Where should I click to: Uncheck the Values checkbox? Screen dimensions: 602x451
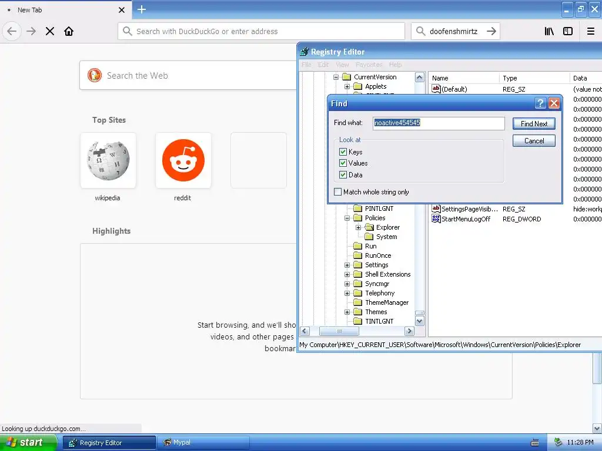coord(343,163)
